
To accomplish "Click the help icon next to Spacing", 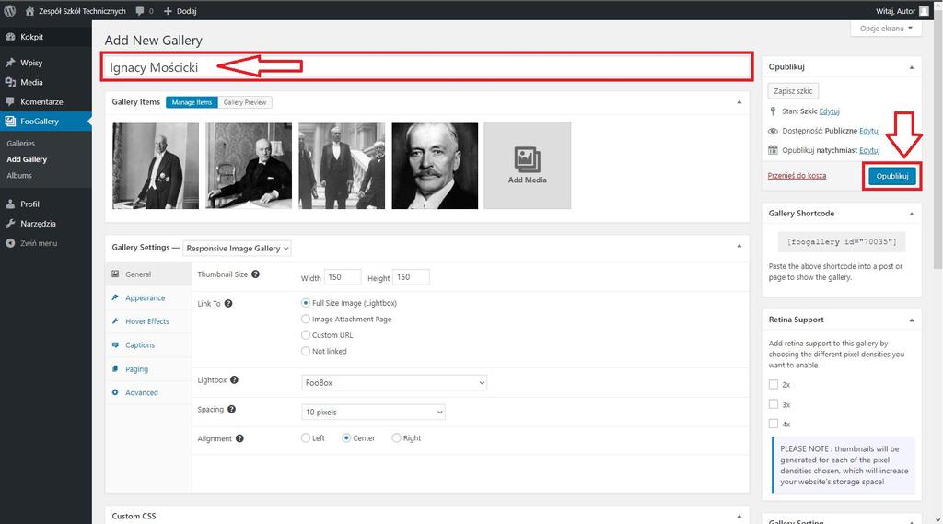I will [231, 409].
